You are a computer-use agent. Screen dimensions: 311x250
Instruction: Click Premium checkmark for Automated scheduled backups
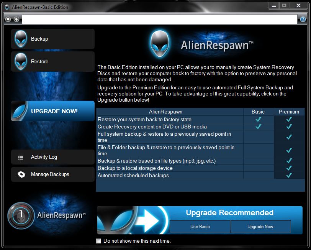coord(289,175)
